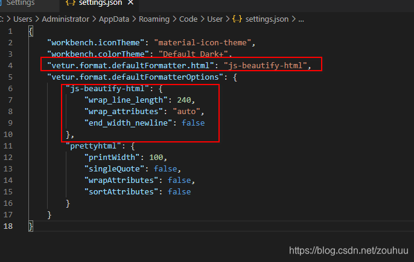Click the closing brace on line 16
The height and width of the screenshot is (262, 414).
click(x=68, y=203)
